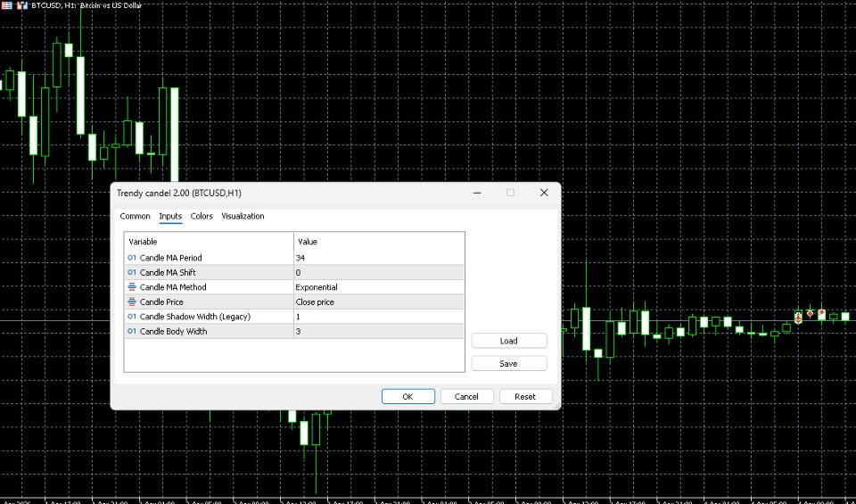Open the Visualization tab

point(243,216)
